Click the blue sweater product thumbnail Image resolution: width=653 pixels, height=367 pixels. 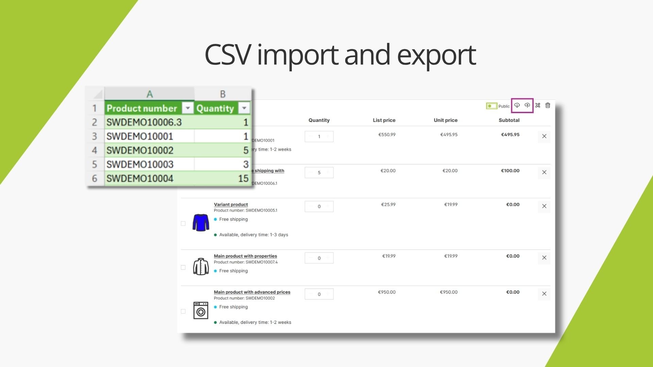pos(201,223)
